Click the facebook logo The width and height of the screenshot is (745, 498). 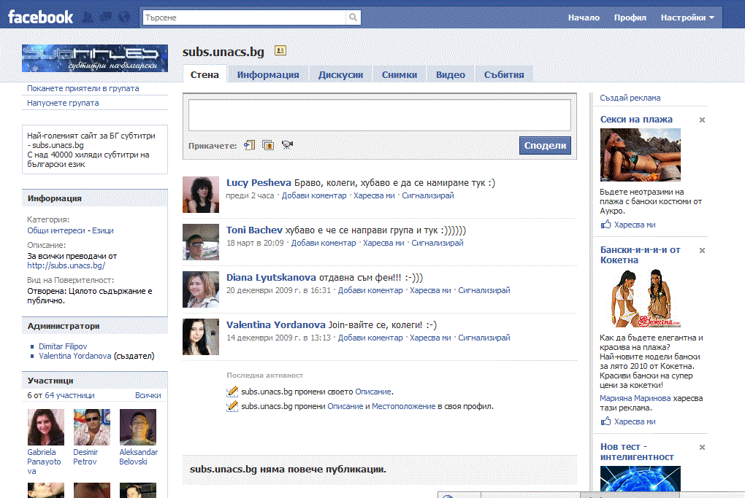[x=40, y=17]
